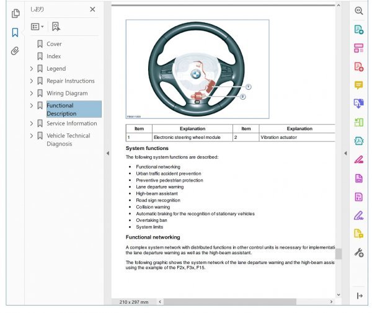Open the attachments paperclip icon
The height and width of the screenshot is (313, 372).
coord(15,51)
